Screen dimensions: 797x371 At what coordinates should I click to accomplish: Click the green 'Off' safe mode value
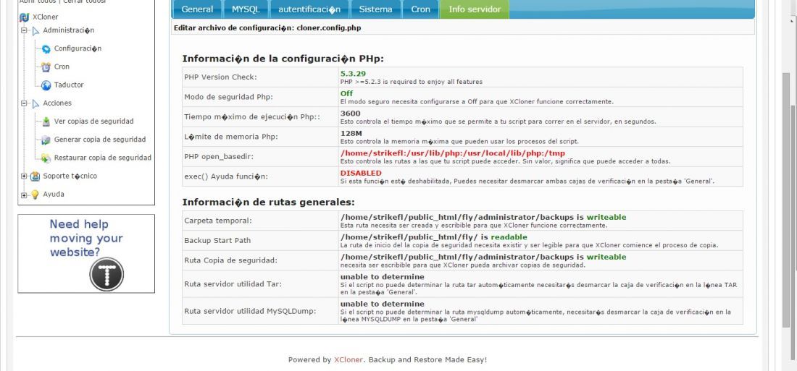click(346, 93)
